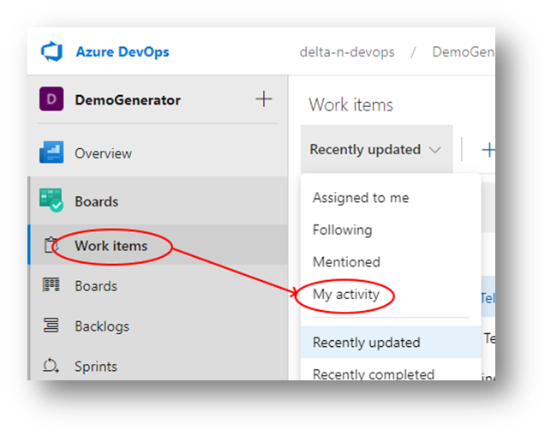The height and width of the screenshot is (436, 551).
Task: Open the Recently updated view dropdown
Action: (x=376, y=149)
